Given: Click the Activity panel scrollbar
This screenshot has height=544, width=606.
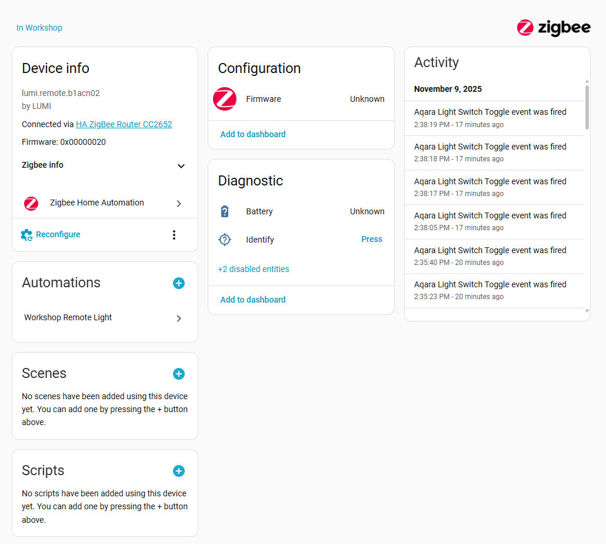Looking at the screenshot, I should coord(587,107).
